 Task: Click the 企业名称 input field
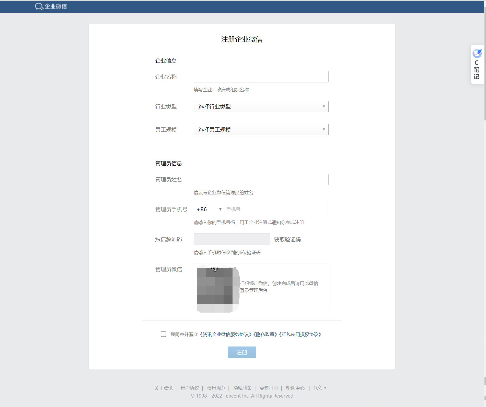click(x=261, y=77)
